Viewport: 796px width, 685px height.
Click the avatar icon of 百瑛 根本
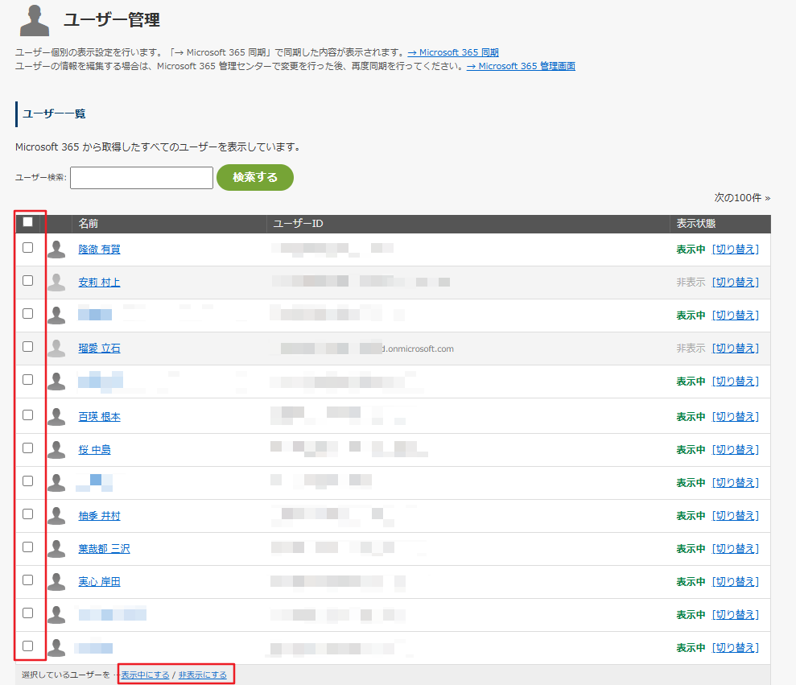coord(56,417)
